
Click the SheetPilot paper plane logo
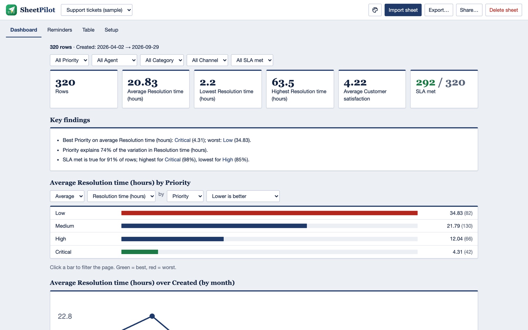click(x=11, y=10)
